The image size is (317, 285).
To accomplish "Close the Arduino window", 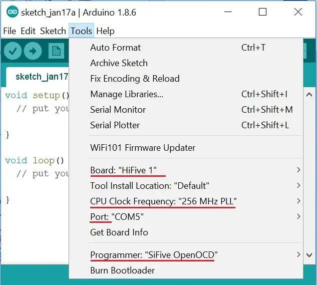I will click(x=298, y=12).
